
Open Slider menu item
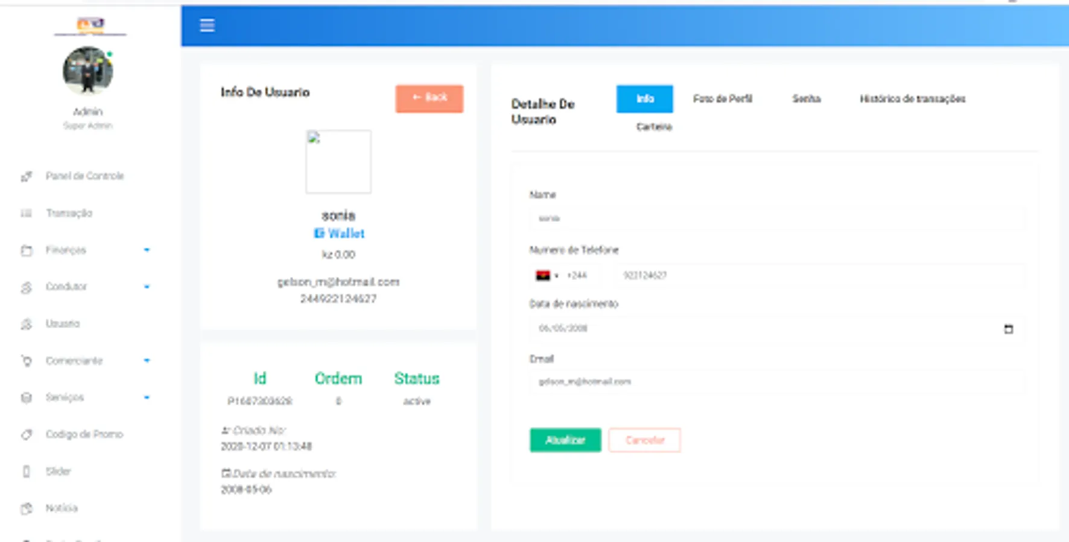click(58, 472)
